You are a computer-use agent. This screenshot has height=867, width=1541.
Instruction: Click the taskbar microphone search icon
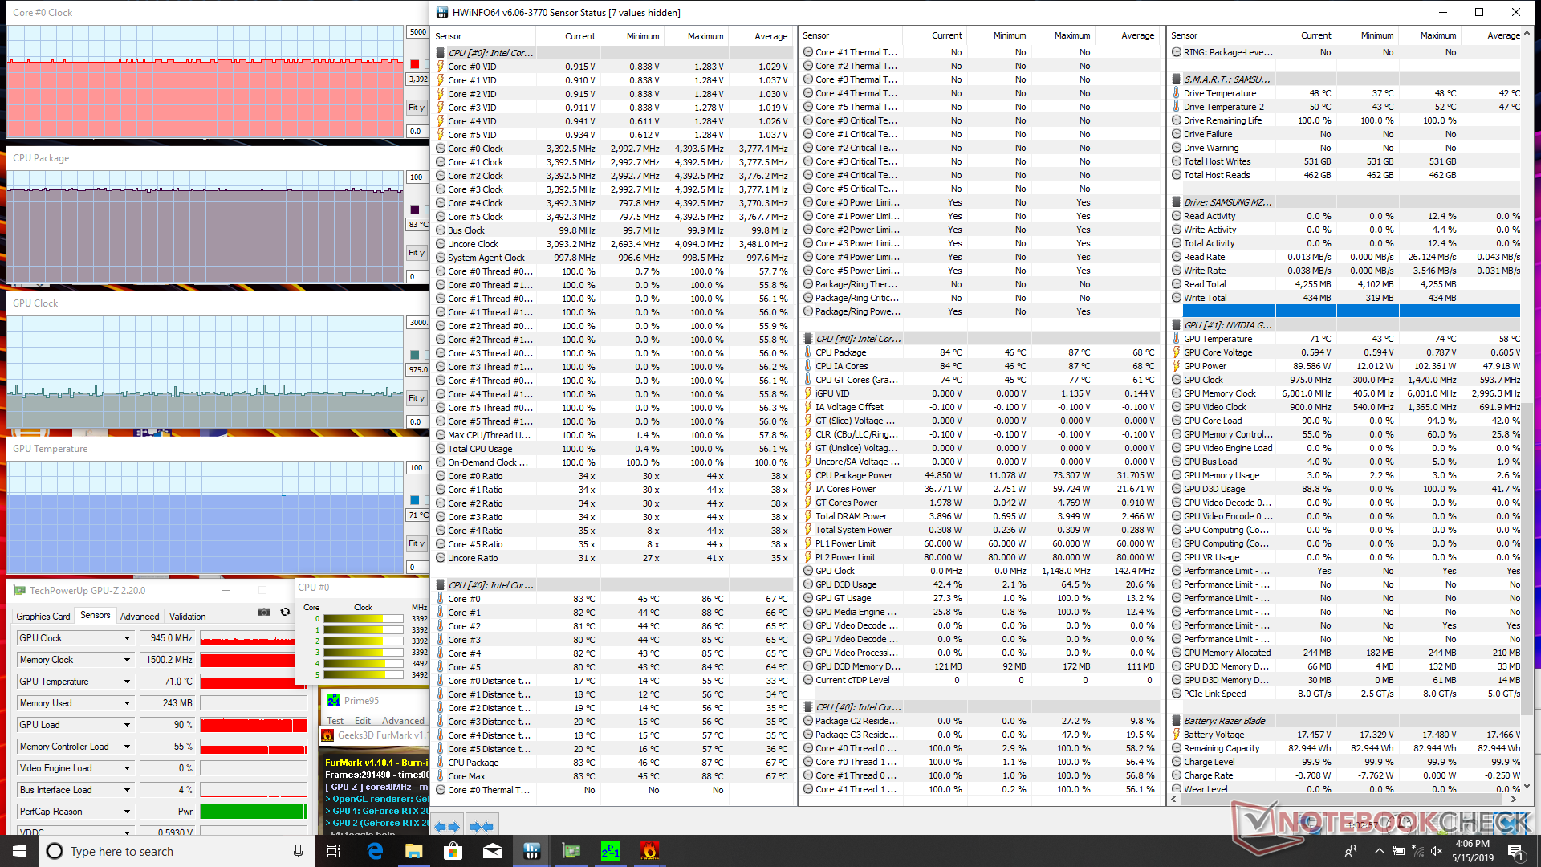tap(298, 851)
